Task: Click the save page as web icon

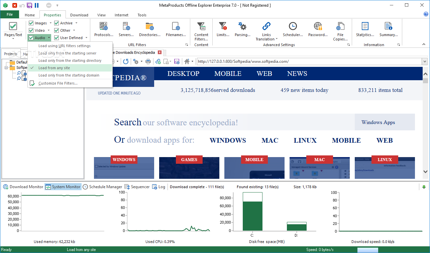Action: [x=177, y=61]
